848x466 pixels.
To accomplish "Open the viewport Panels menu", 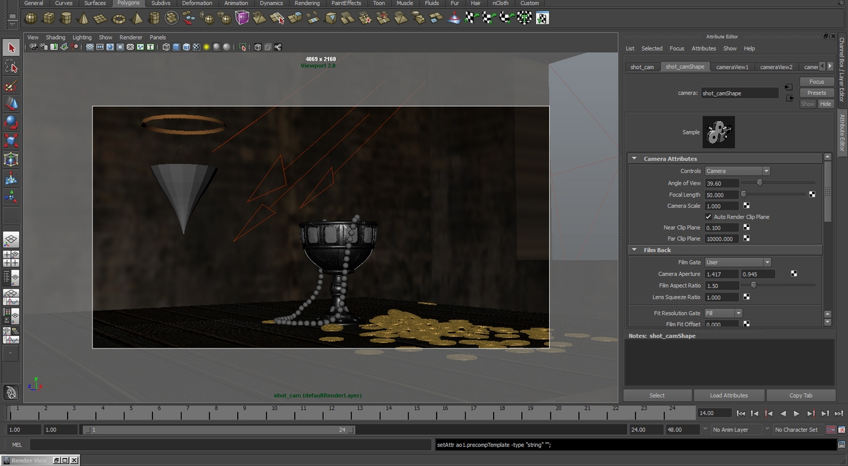I will pyautogui.click(x=158, y=37).
